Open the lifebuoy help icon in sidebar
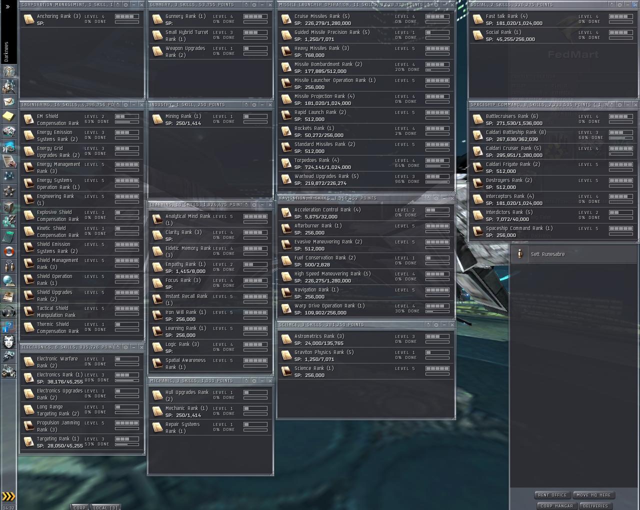This screenshot has height=510, width=640. pyautogui.click(x=8, y=251)
